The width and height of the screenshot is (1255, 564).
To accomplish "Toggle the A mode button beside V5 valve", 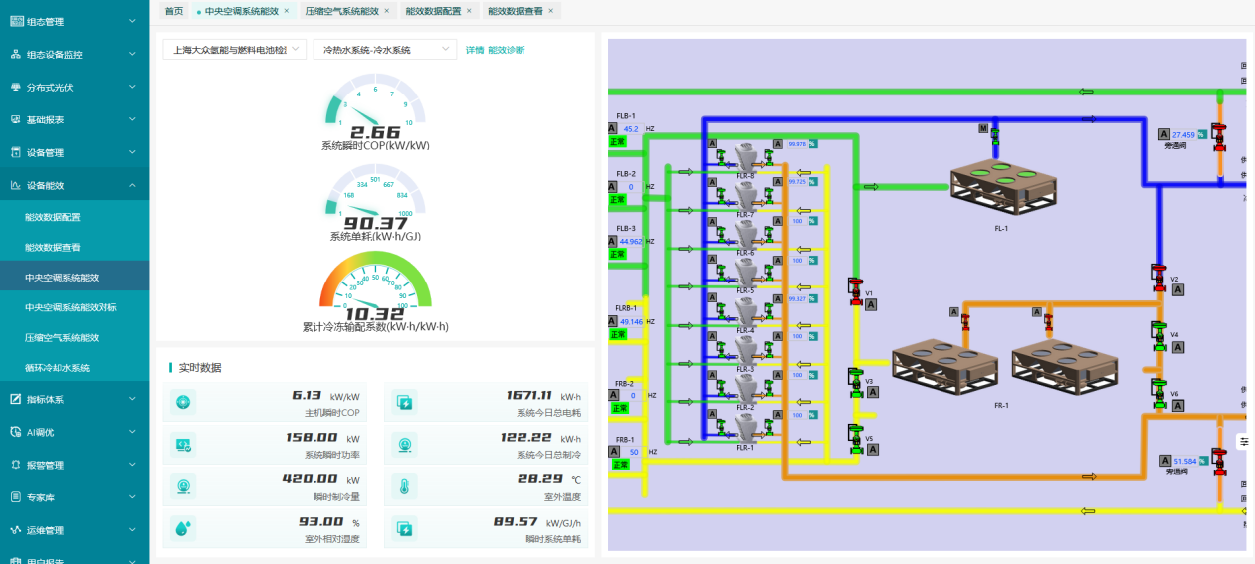I will point(872,449).
